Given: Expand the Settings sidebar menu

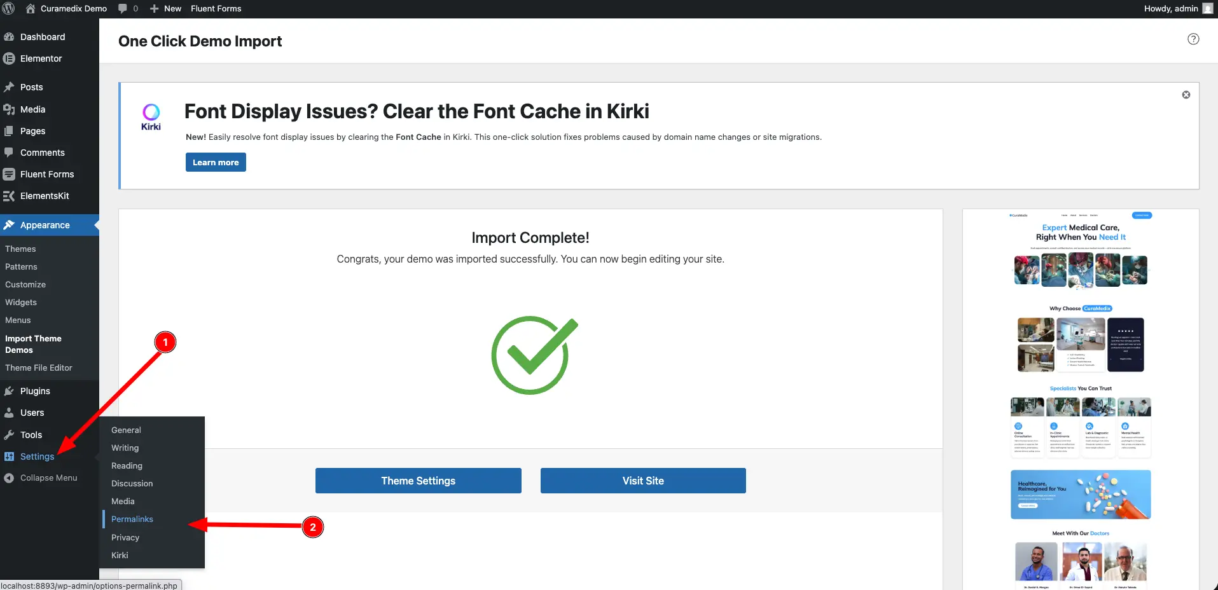Looking at the screenshot, I should [37, 456].
